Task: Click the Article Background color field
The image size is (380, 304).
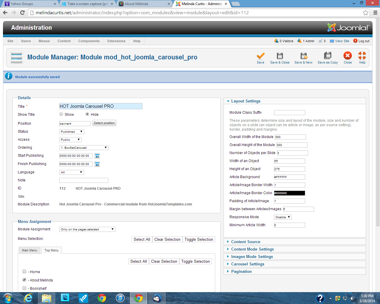Action: point(289,177)
